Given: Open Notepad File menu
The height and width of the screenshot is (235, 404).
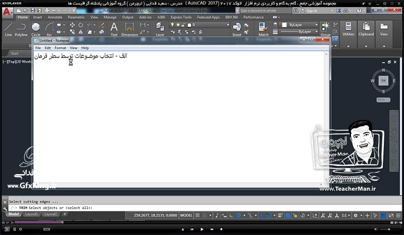Looking at the screenshot, I should [x=38, y=48].
